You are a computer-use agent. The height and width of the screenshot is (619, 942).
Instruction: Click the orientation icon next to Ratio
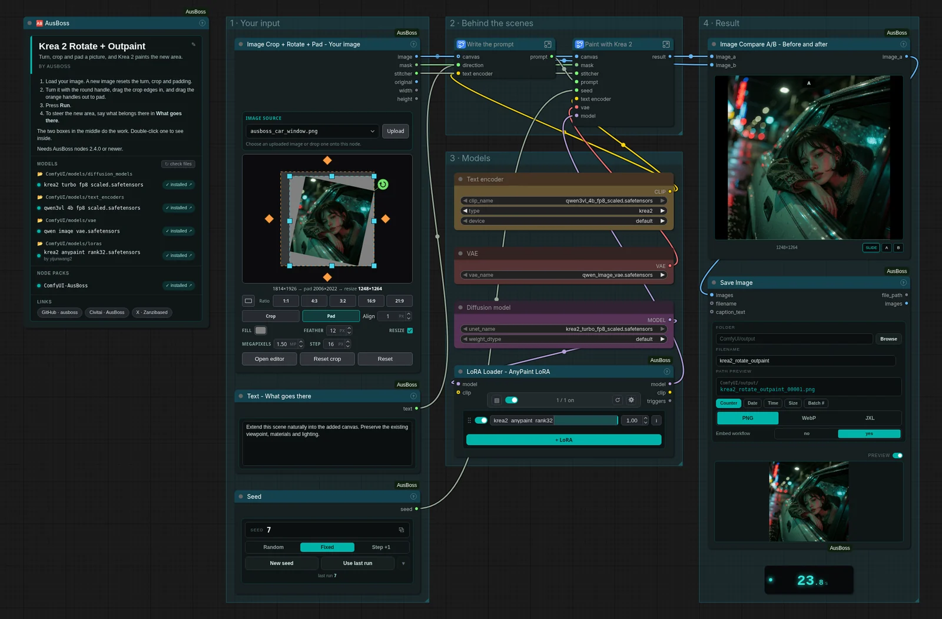click(248, 301)
